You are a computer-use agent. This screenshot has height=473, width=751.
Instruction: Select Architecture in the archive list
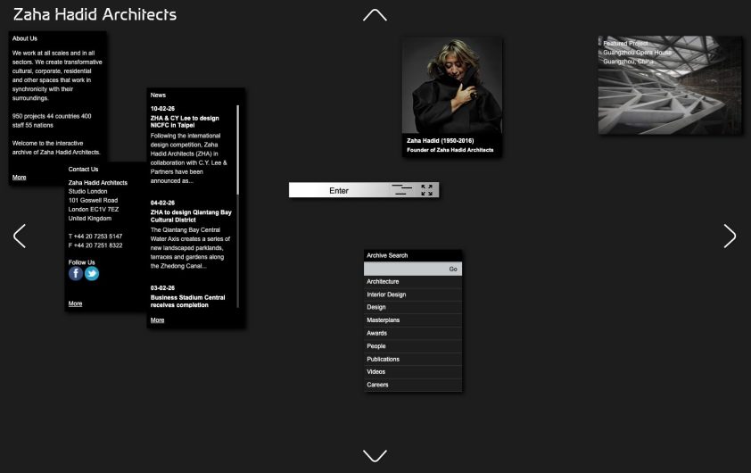[x=384, y=282]
